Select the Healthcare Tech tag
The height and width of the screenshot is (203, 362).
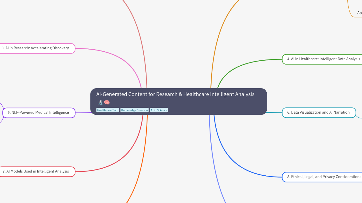coord(108,110)
